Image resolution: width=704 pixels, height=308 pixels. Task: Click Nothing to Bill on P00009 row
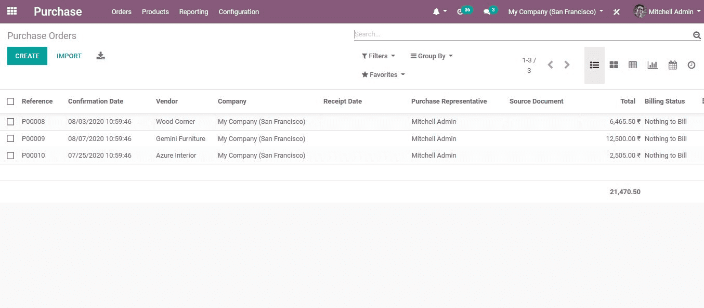[666, 138]
